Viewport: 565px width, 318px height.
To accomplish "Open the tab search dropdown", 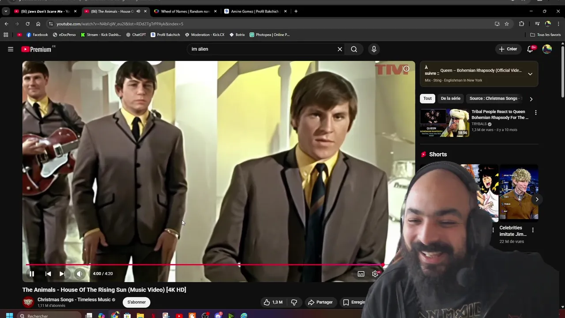I will (5, 11).
